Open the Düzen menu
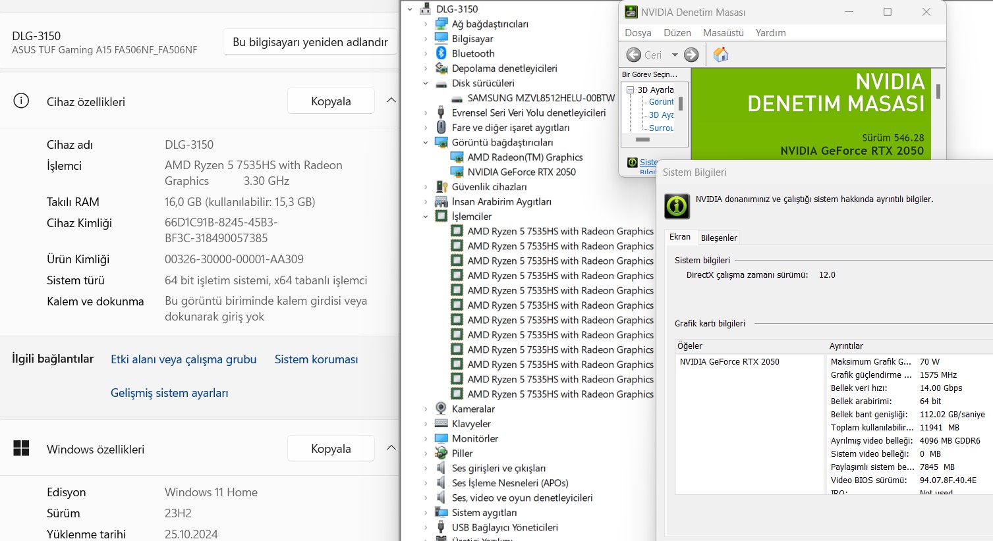This screenshot has width=993, height=541. tap(677, 33)
